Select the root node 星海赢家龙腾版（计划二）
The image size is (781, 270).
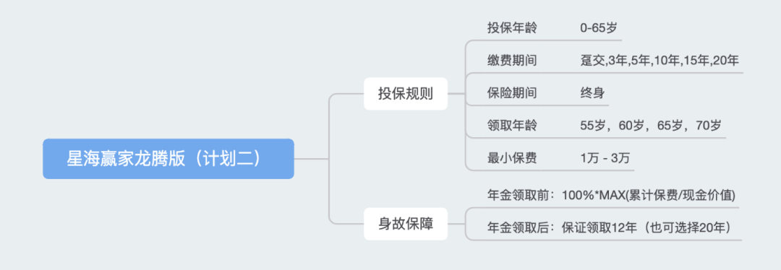[168, 159]
